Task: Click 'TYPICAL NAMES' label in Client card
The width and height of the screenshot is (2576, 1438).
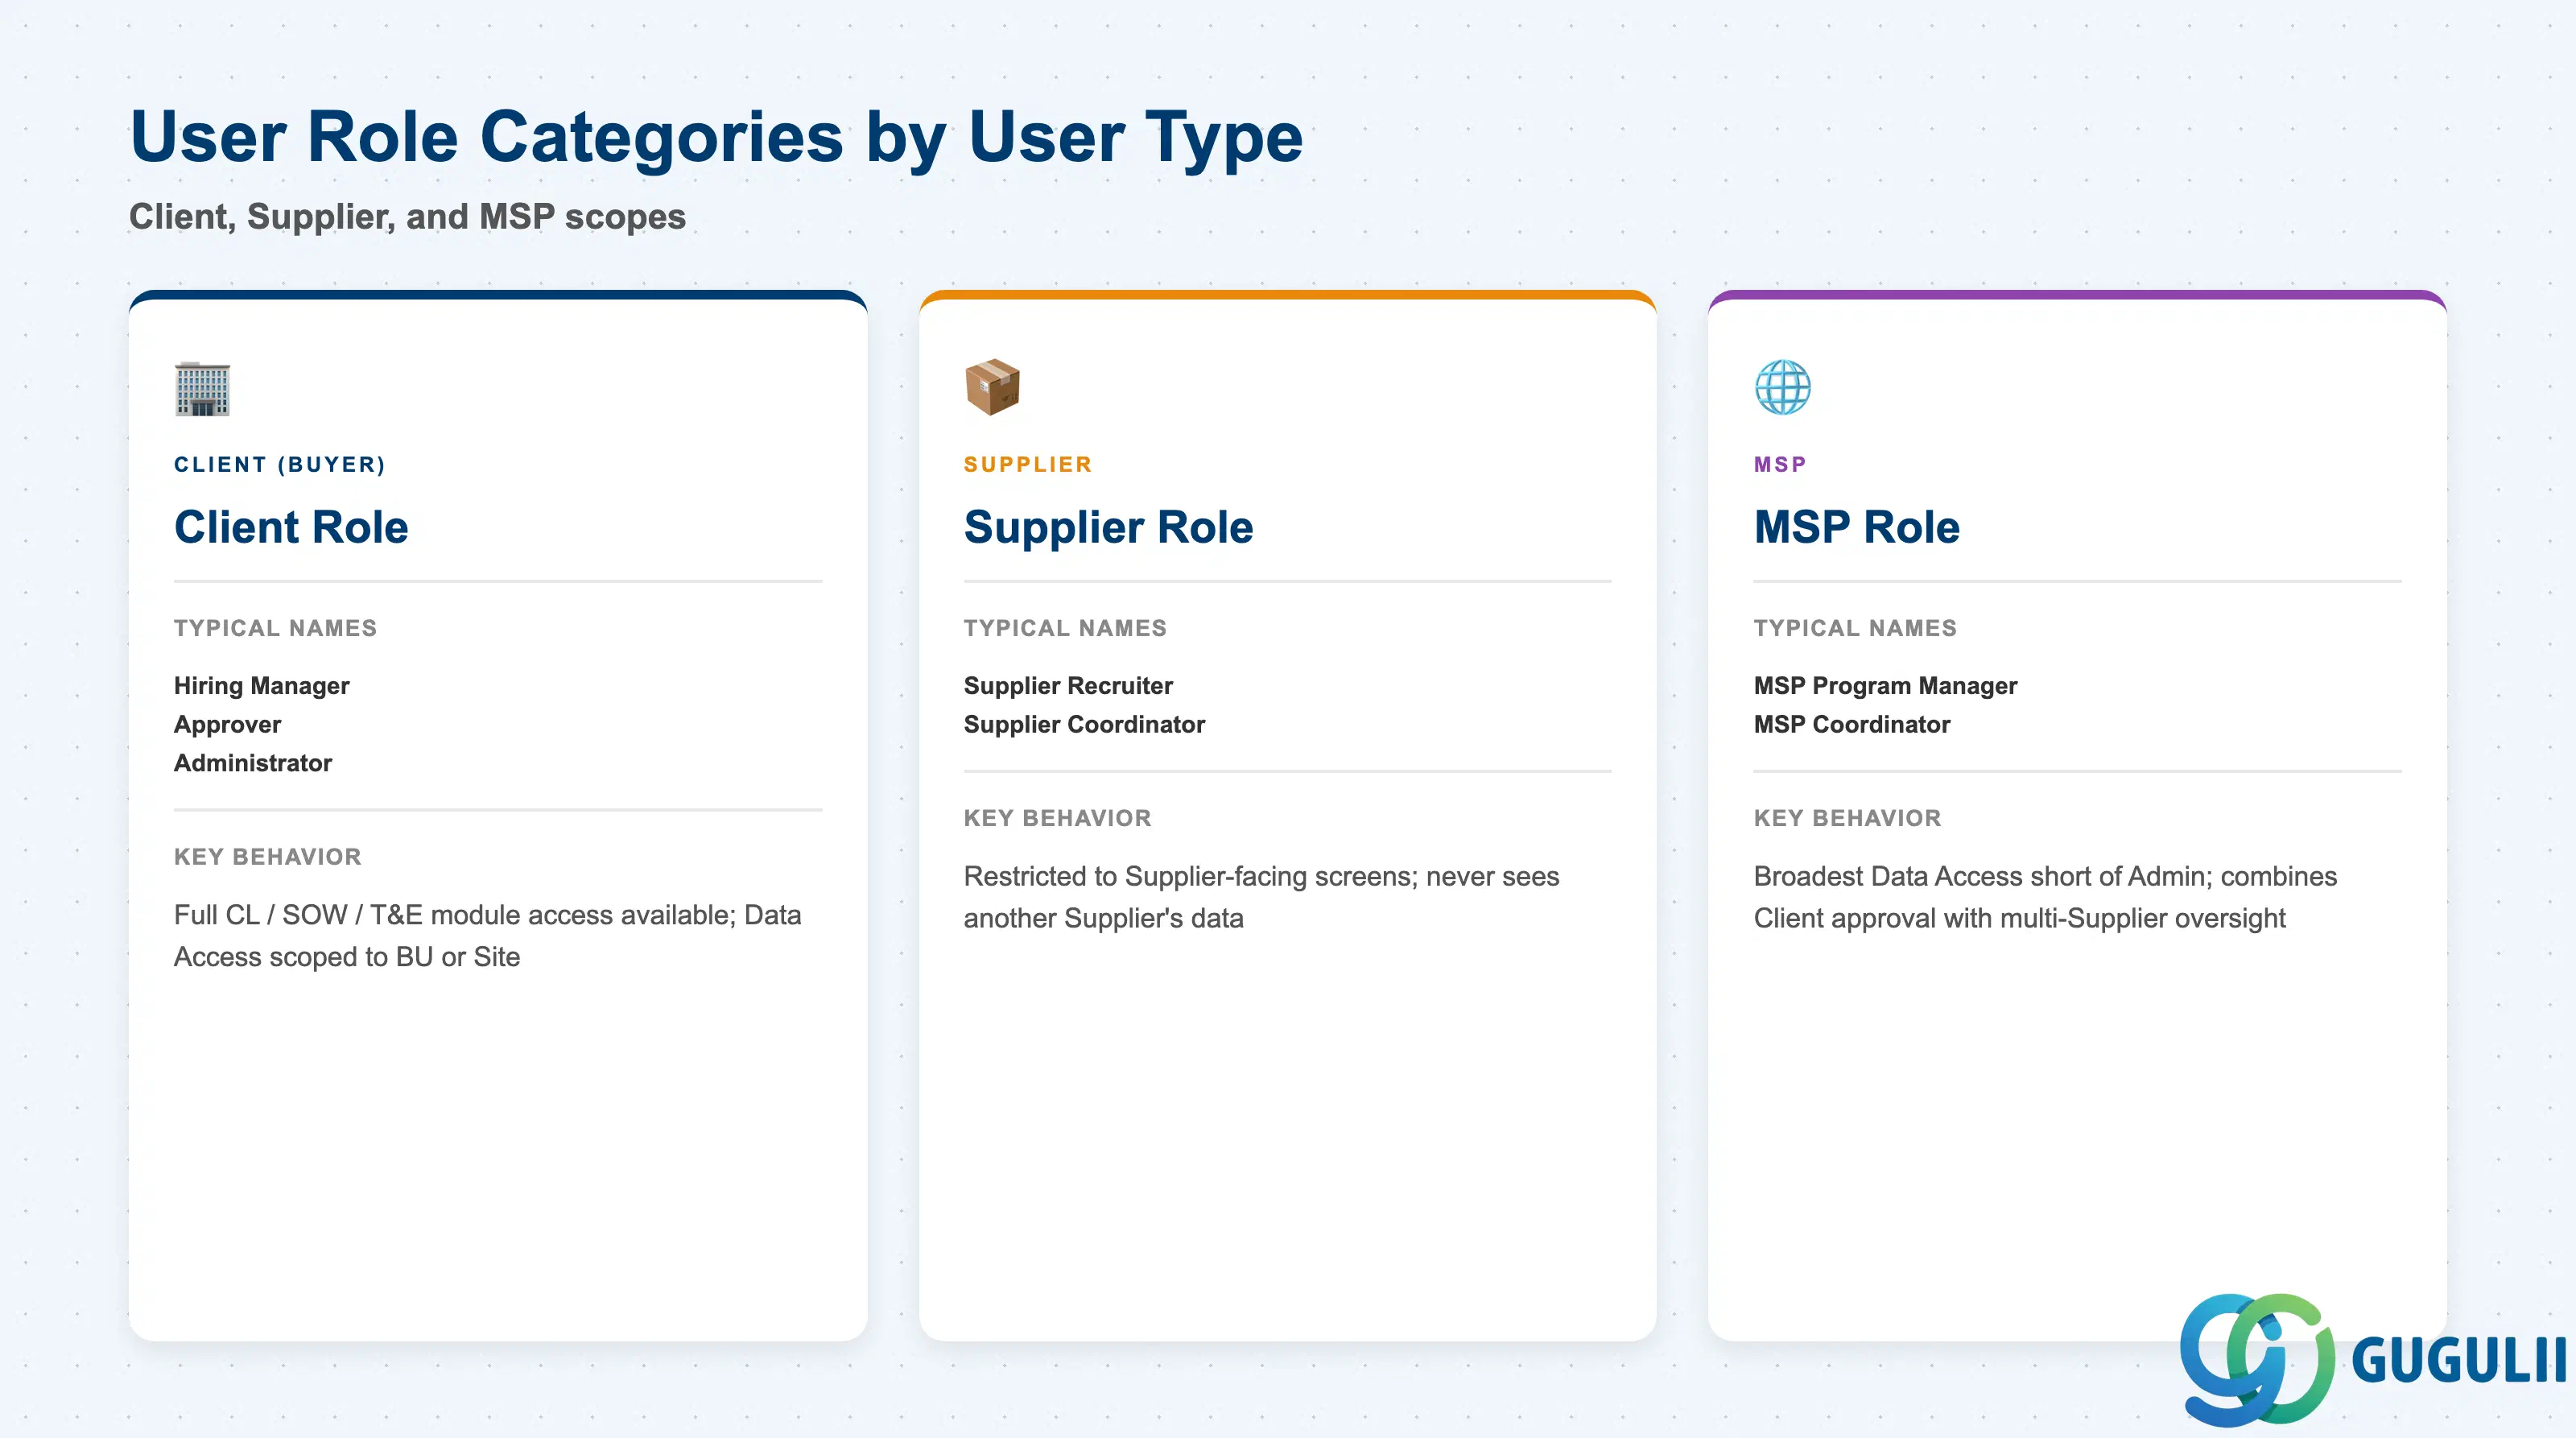Action: (275, 628)
